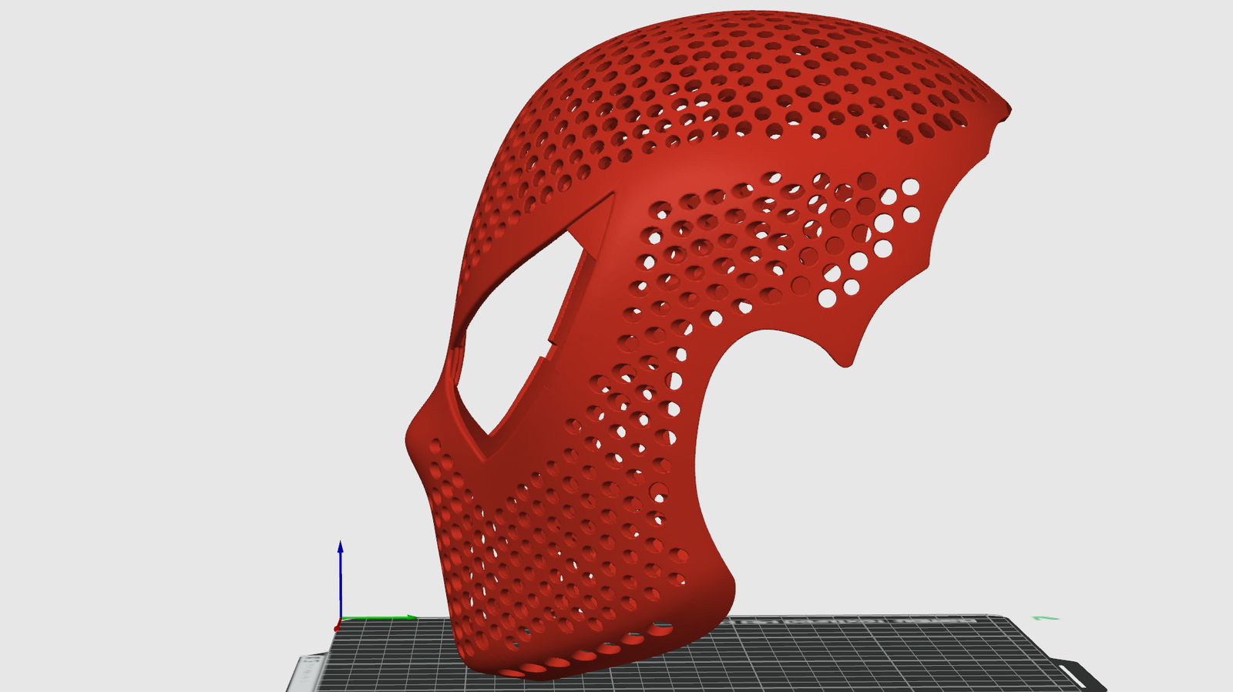Click the lowest pointed spike on mask's back edge
Image resolution: width=1233 pixels, height=692 pixels.
(845, 360)
